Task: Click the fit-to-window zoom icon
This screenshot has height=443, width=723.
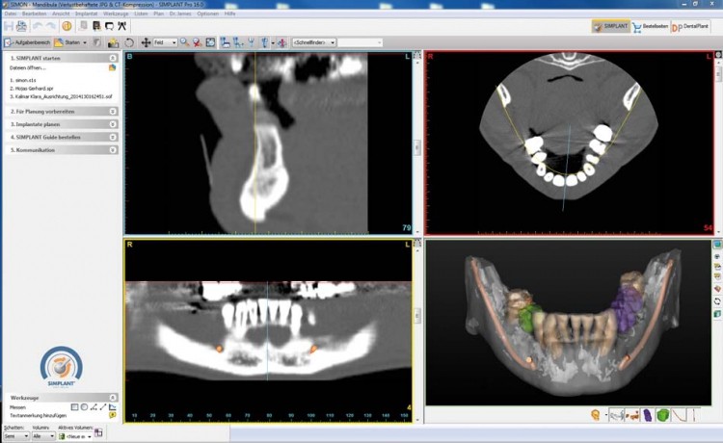Action: tap(210, 42)
